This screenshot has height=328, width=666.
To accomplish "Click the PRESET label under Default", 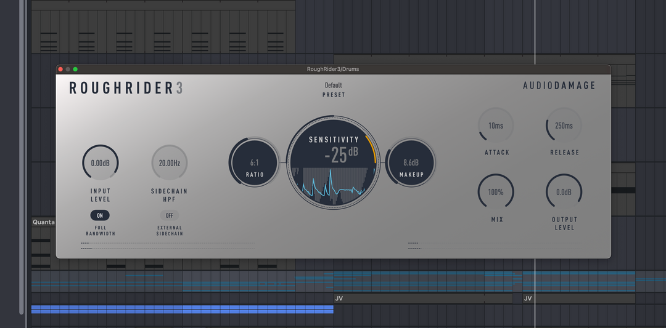I will (334, 95).
